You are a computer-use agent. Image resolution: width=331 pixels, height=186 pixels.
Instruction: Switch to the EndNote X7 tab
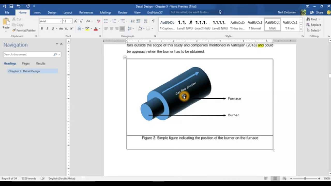(155, 13)
